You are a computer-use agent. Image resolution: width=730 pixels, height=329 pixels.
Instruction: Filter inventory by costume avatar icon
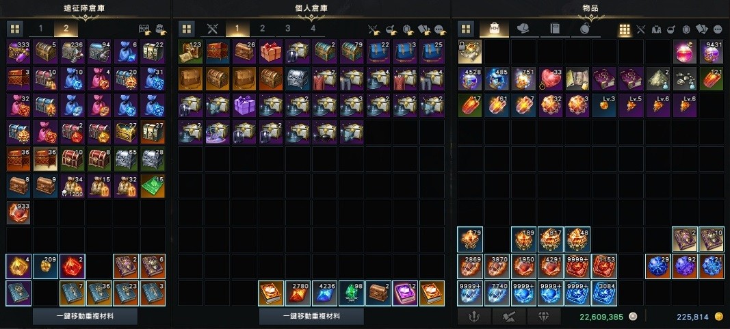(x=656, y=30)
